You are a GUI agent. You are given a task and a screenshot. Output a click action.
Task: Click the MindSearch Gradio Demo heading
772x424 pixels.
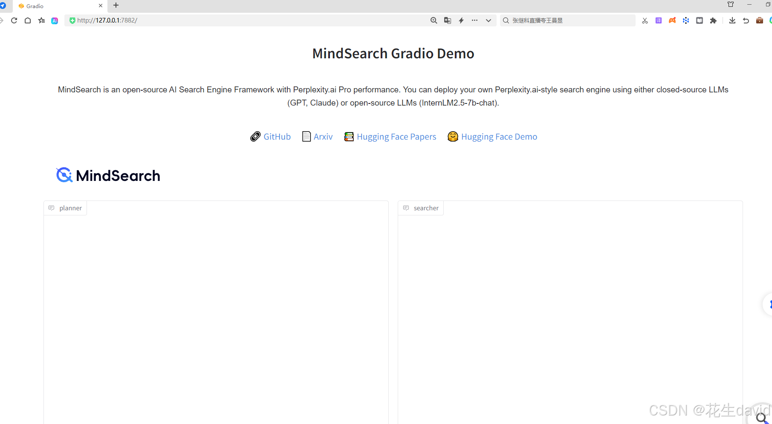pos(393,54)
